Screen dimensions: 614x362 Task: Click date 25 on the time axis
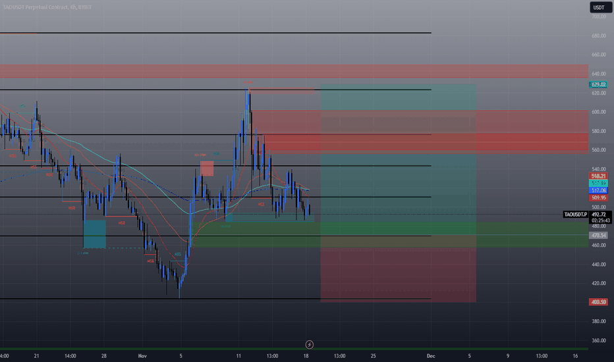[x=373, y=355]
